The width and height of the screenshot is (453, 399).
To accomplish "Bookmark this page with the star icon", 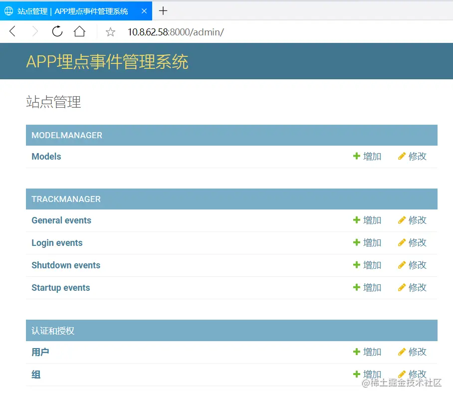I will pos(110,32).
